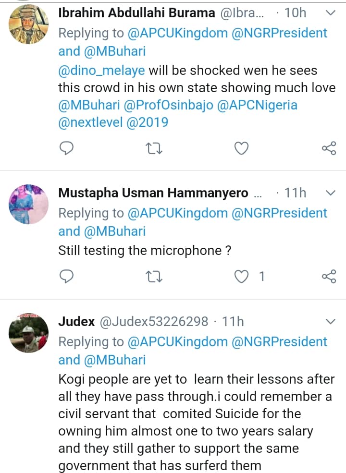Click the Mustapha Usman Hammanyero display name
Screen dimensions: 346x473
tap(153, 193)
